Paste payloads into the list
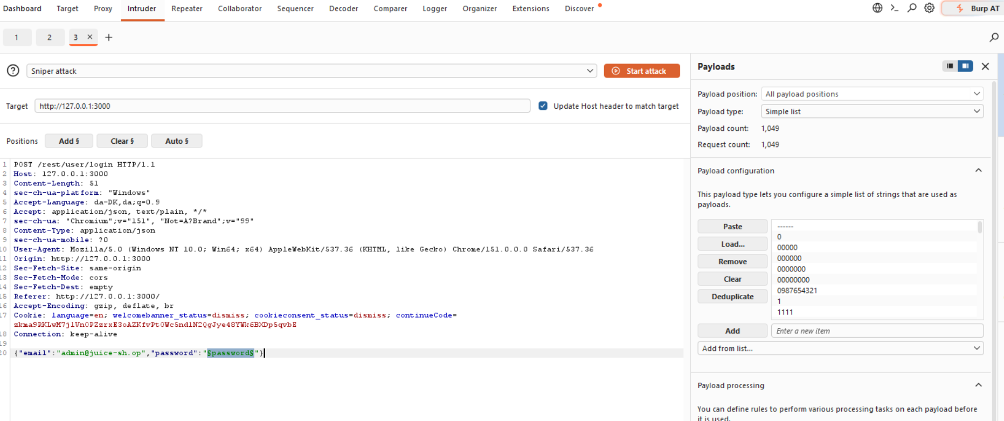The width and height of the screenshot is (1004, 421). tap(732, 227)
